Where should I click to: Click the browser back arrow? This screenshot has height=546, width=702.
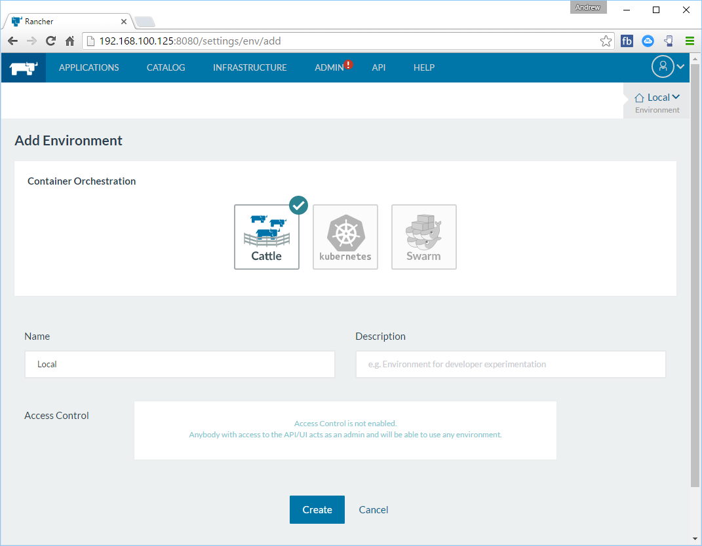pyautogui.click(x=12, y=41)
